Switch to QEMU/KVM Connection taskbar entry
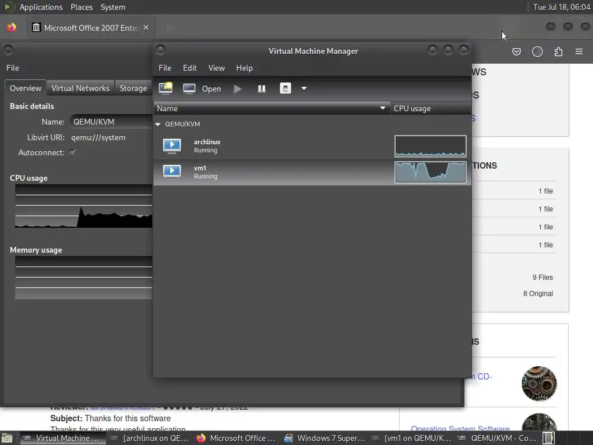This screenshot has width=593, height=445. coord(498,438)
